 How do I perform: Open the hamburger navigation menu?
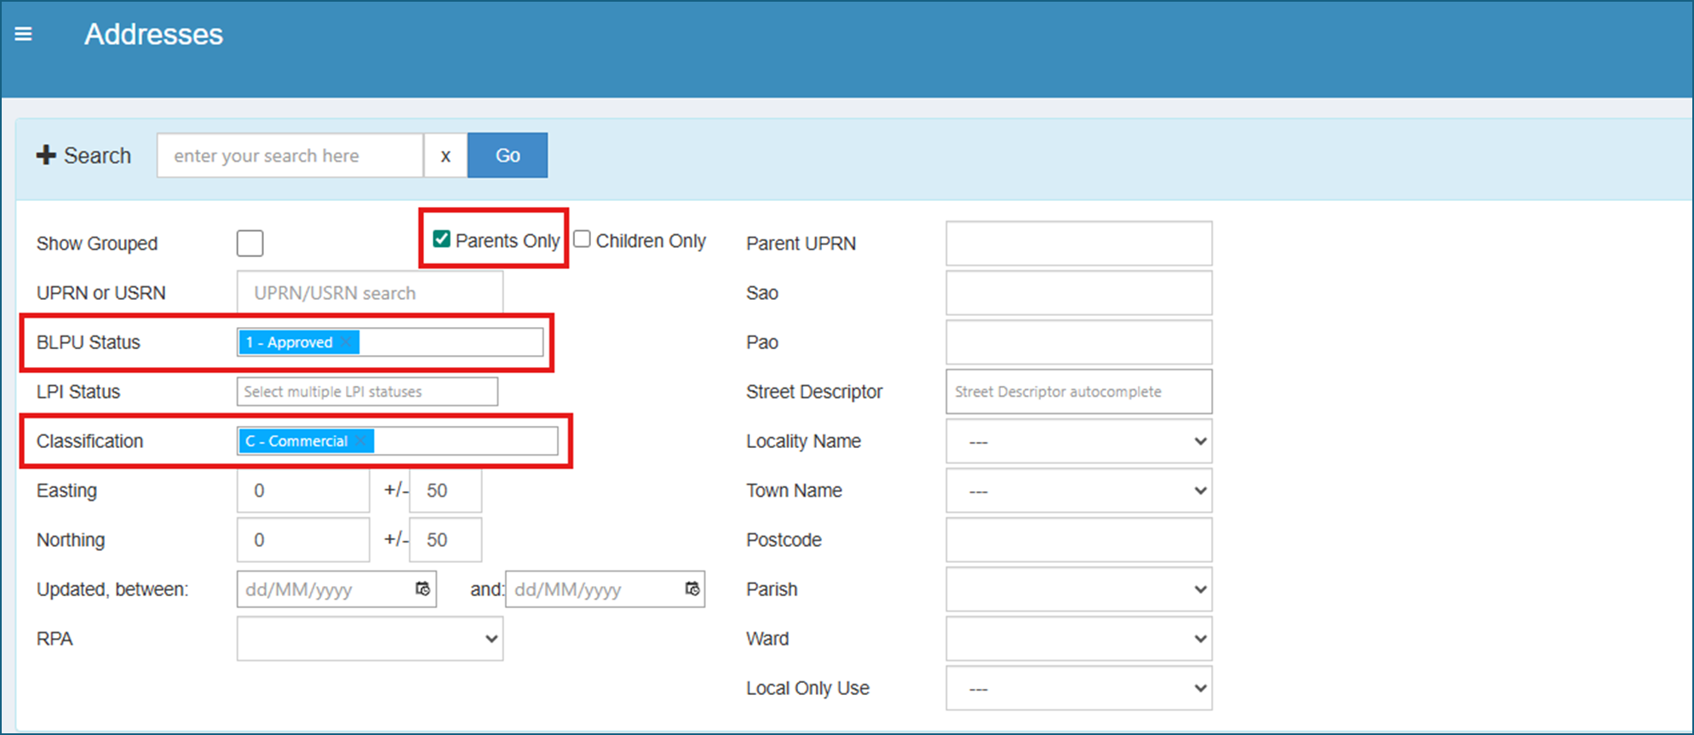24,34
